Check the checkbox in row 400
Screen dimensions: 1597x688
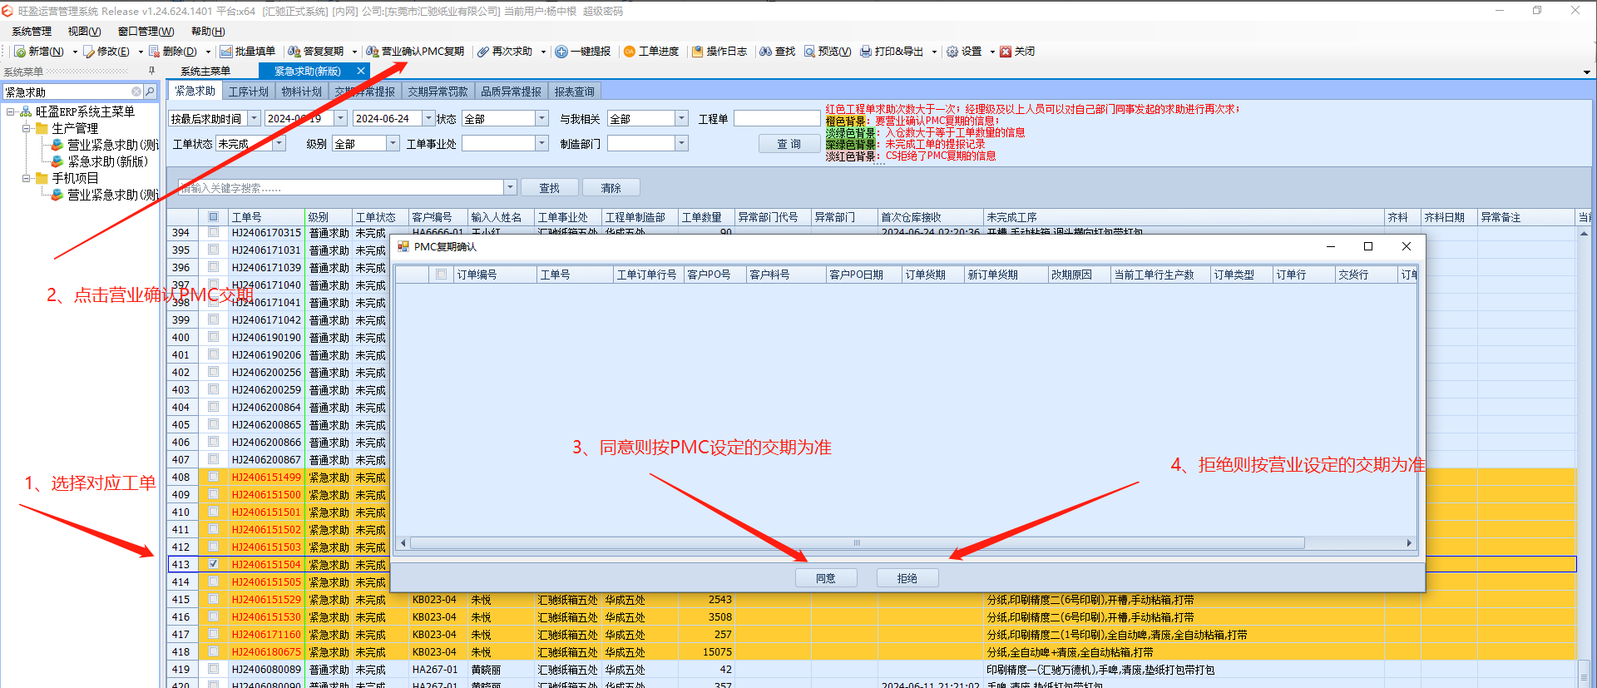coord(214,337)
